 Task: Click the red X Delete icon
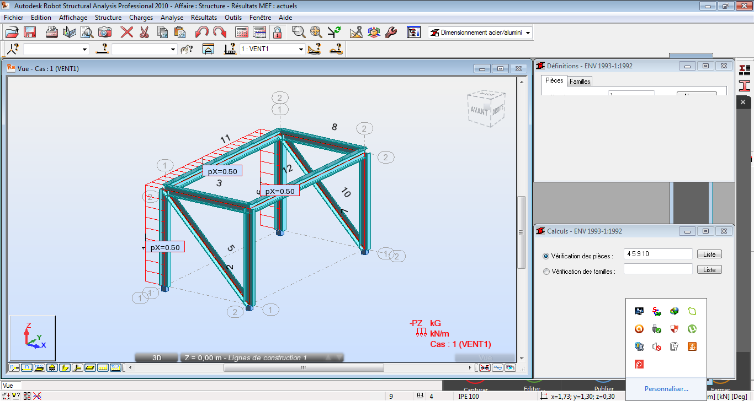(127, 32)
